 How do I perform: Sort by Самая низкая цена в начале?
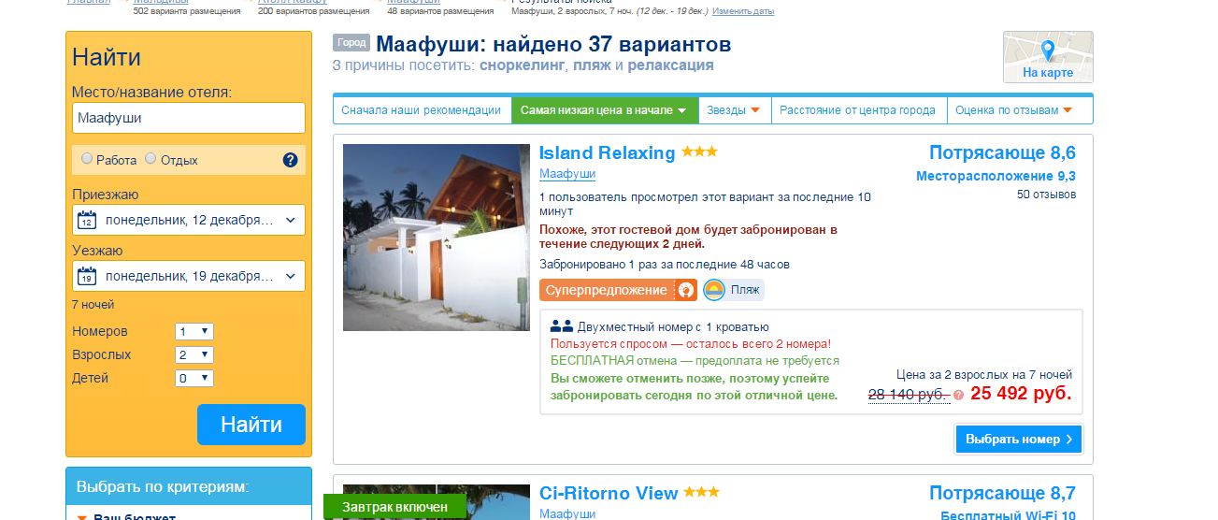click(x=605, y=110)
